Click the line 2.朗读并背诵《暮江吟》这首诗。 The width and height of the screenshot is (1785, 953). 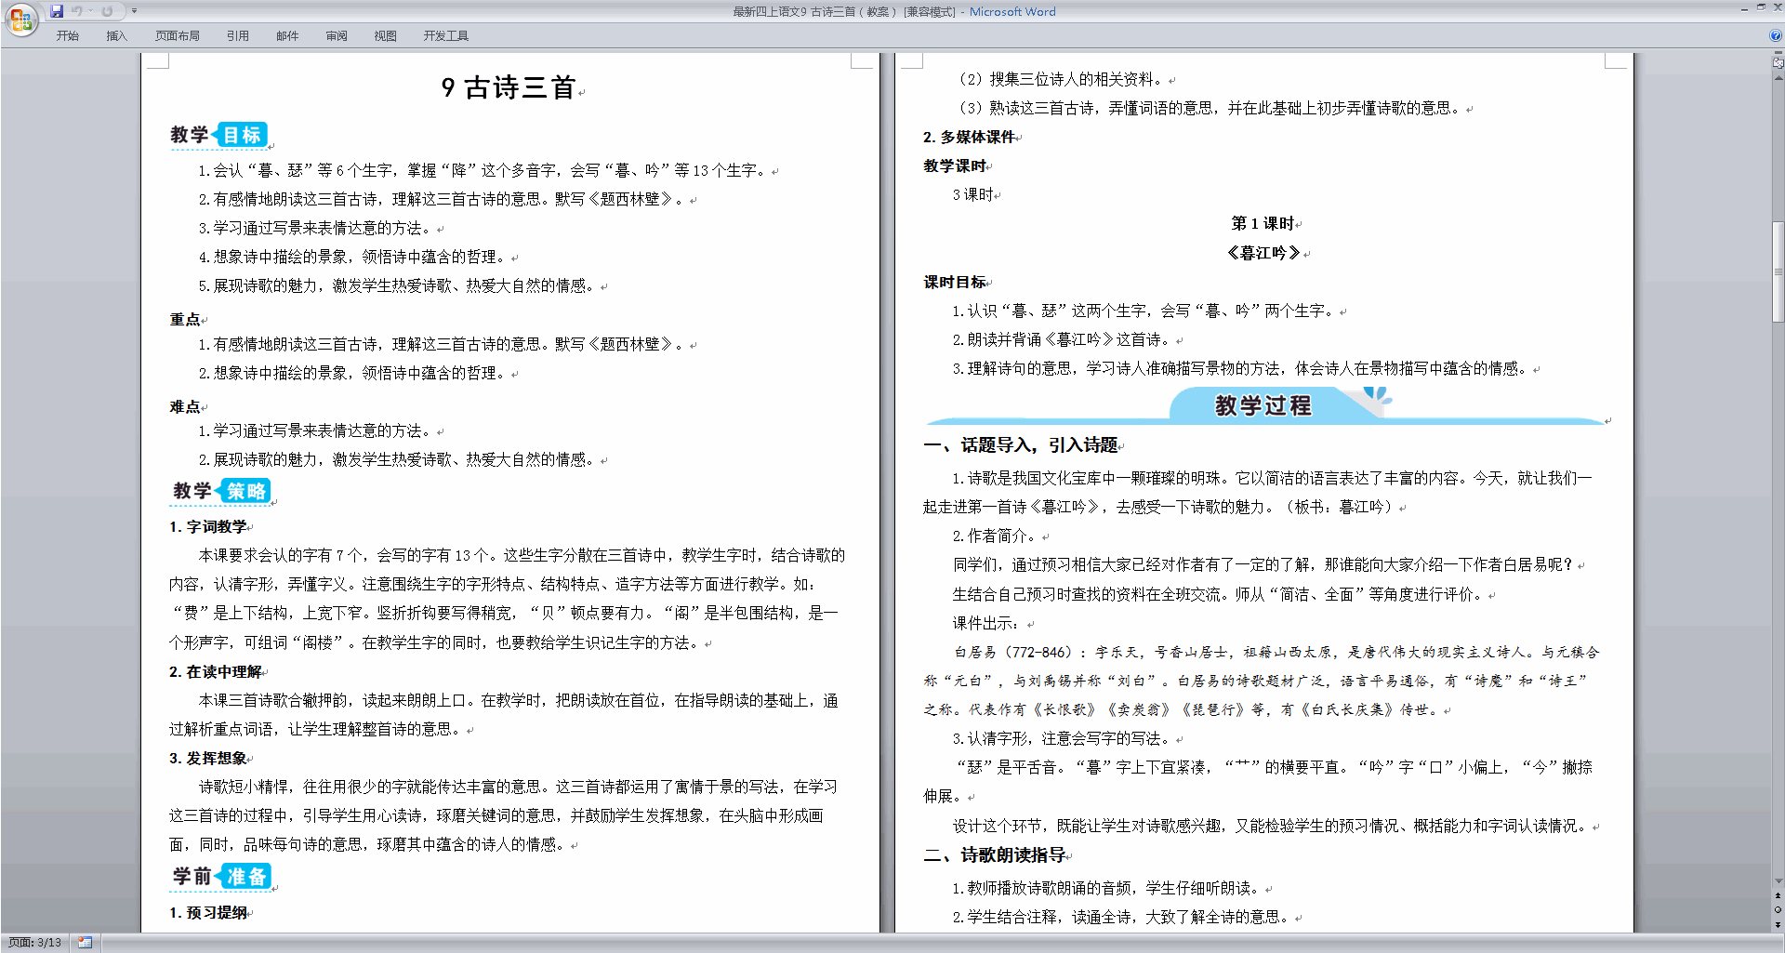coord(1064,339)
